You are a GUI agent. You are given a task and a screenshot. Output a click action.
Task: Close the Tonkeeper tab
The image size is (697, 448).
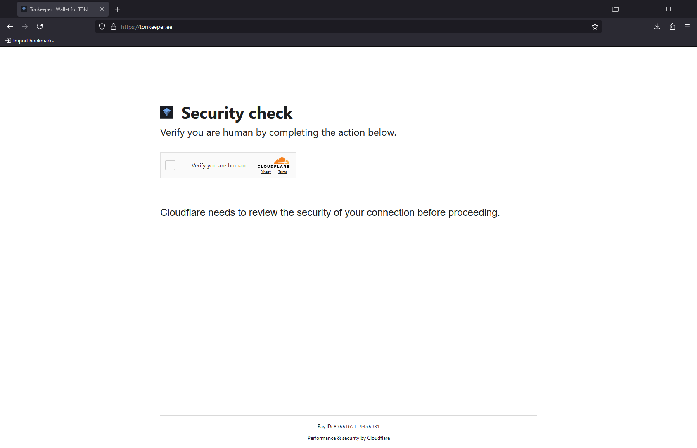pos(102,9)
